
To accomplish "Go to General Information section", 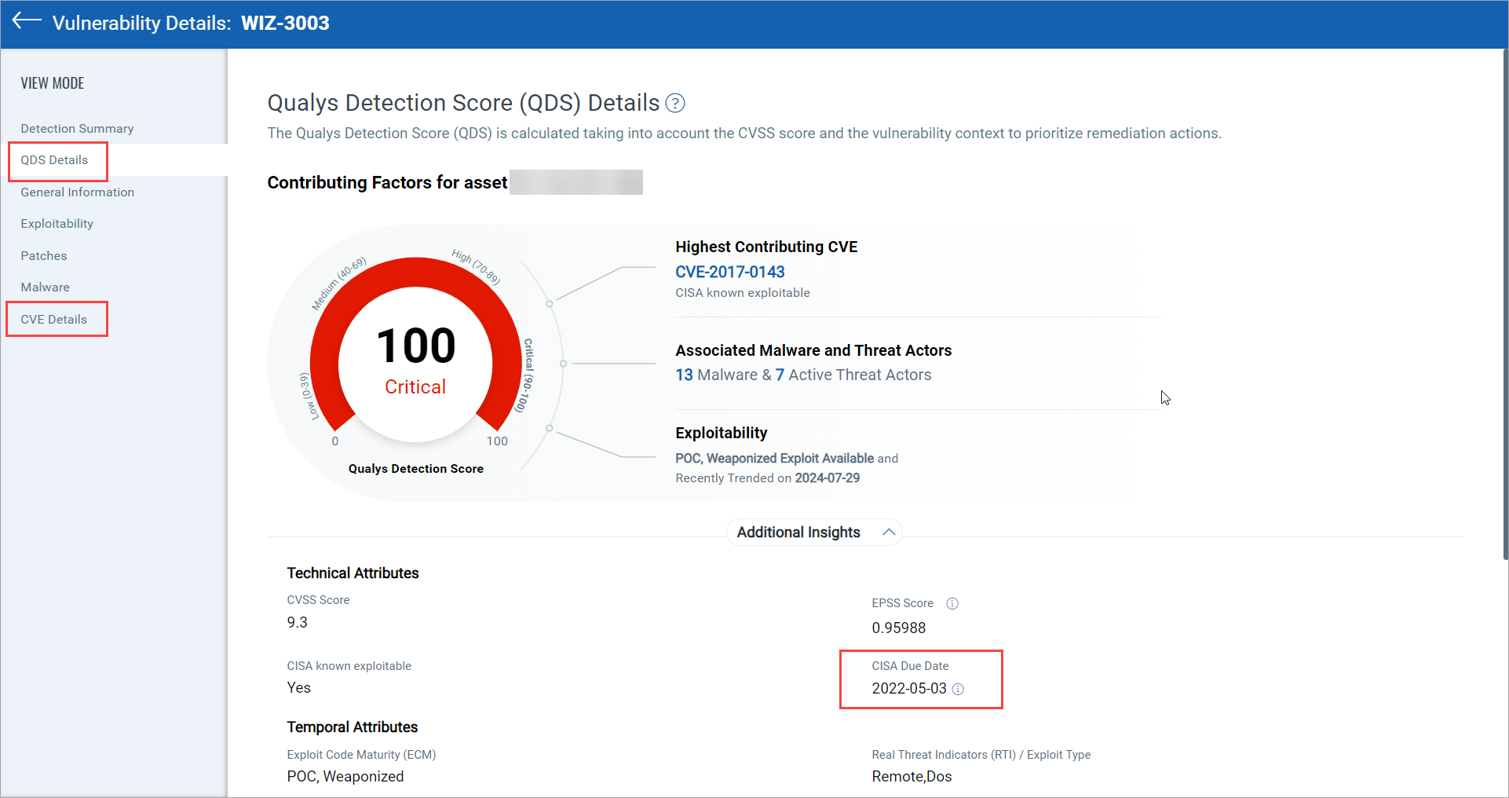I will point(77,192).
